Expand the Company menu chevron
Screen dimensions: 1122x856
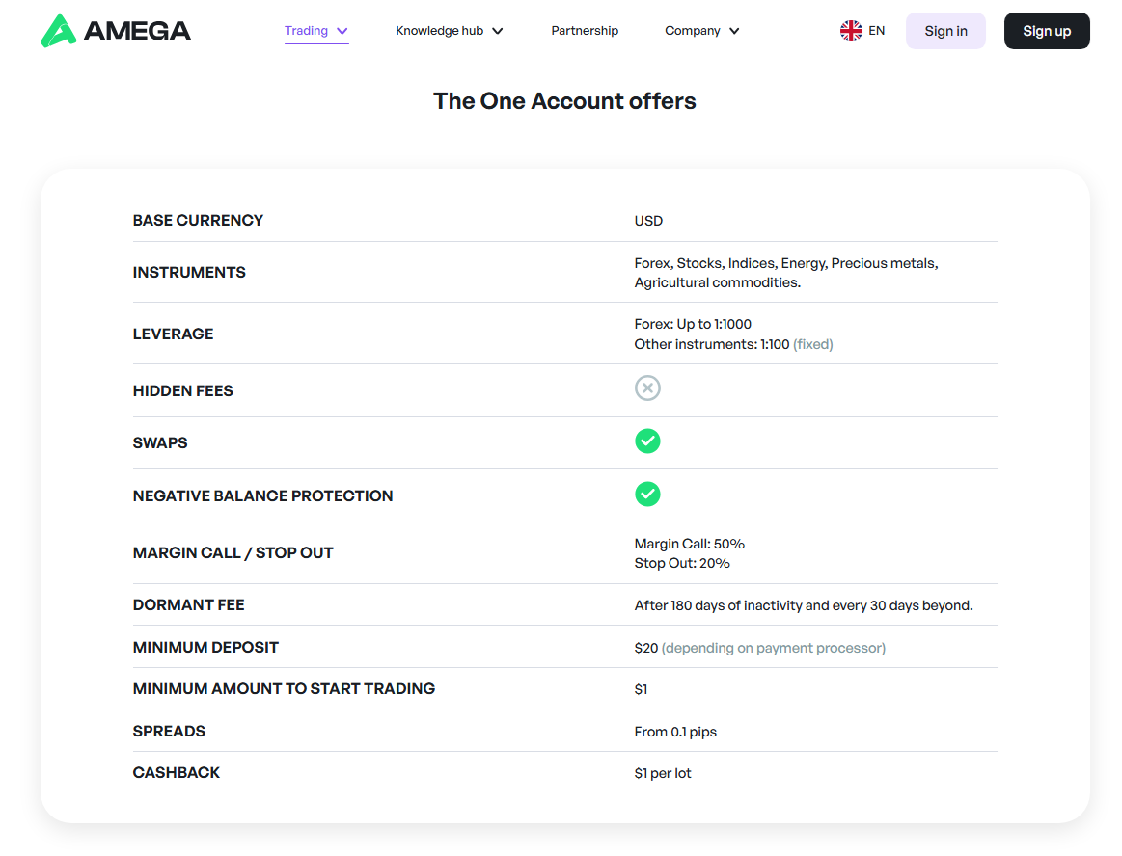click(734, 31)
